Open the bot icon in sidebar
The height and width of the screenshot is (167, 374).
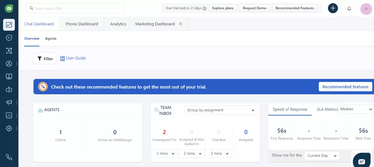coord(9,90)
